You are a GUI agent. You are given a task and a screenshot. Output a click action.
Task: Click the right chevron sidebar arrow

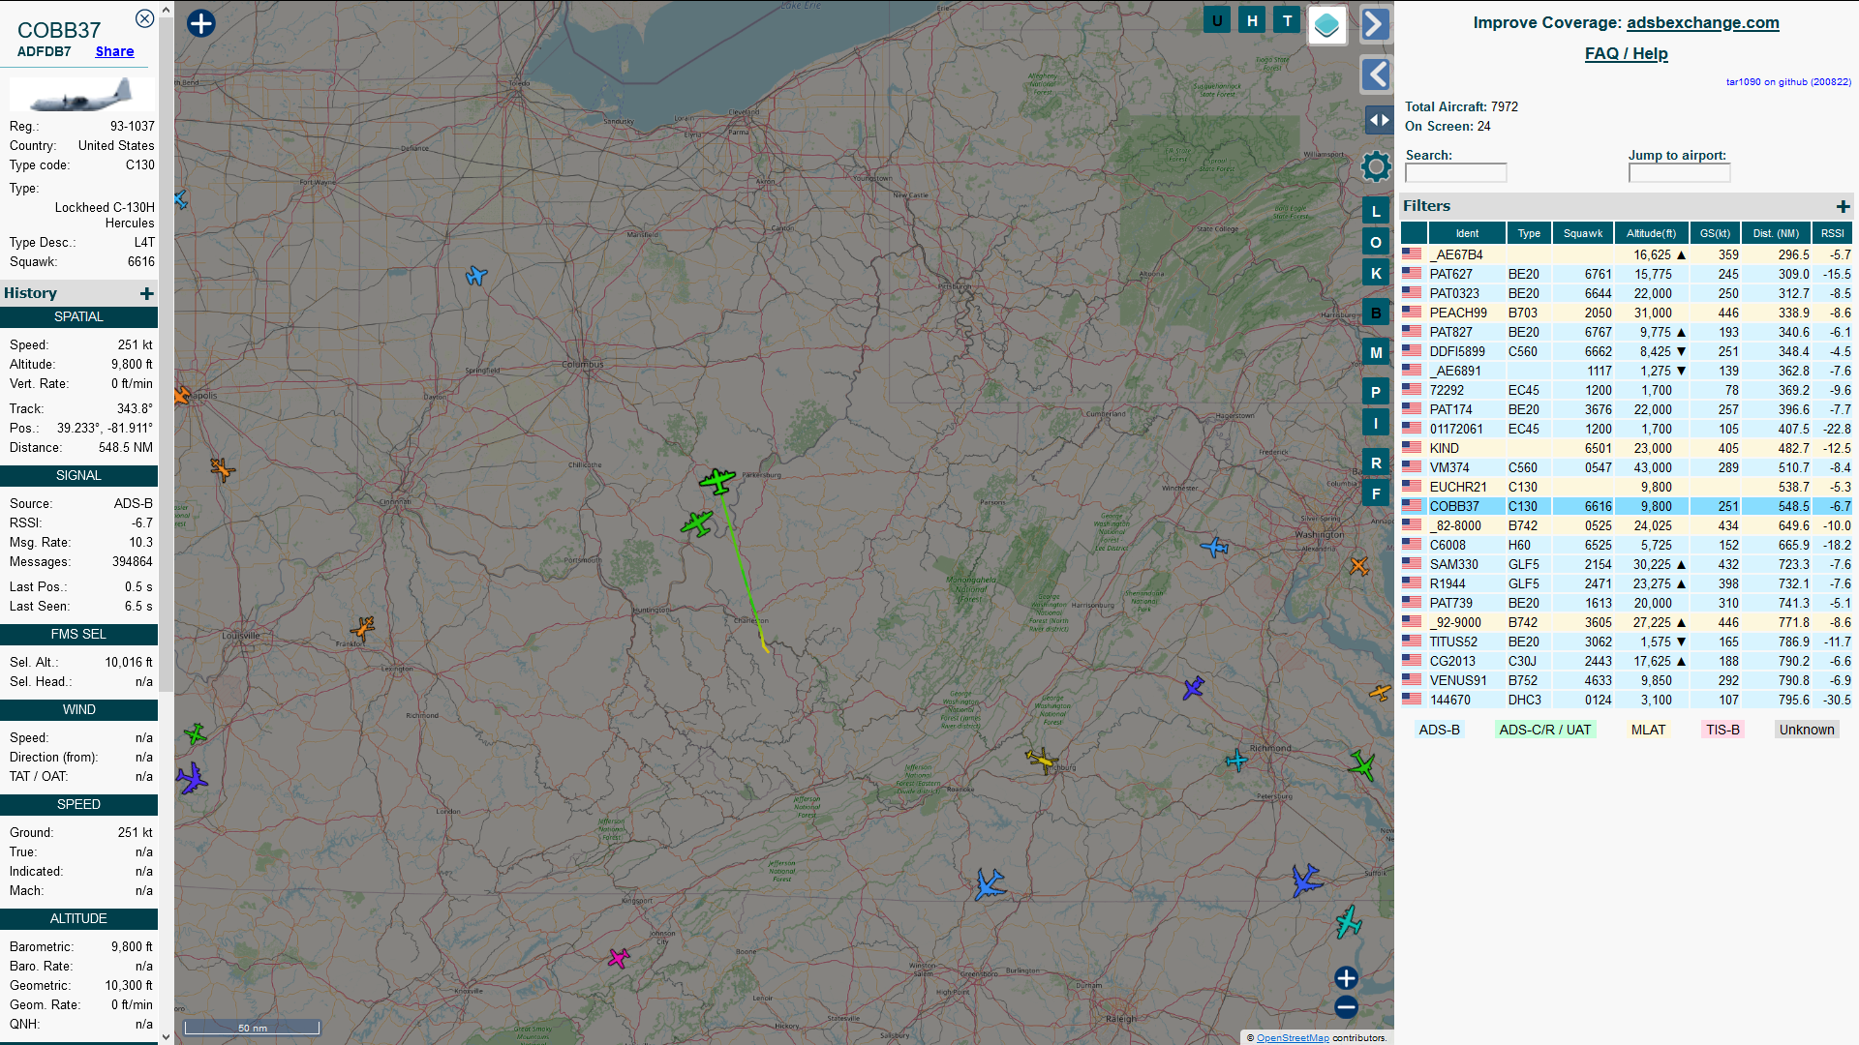click(1375, 24)
